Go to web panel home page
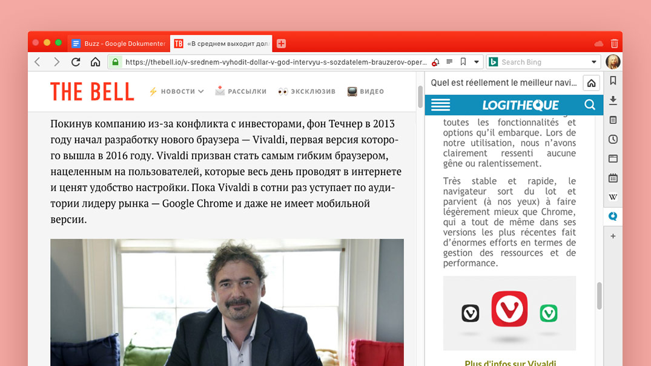651x366 pixels. click(x=591, y=83)
